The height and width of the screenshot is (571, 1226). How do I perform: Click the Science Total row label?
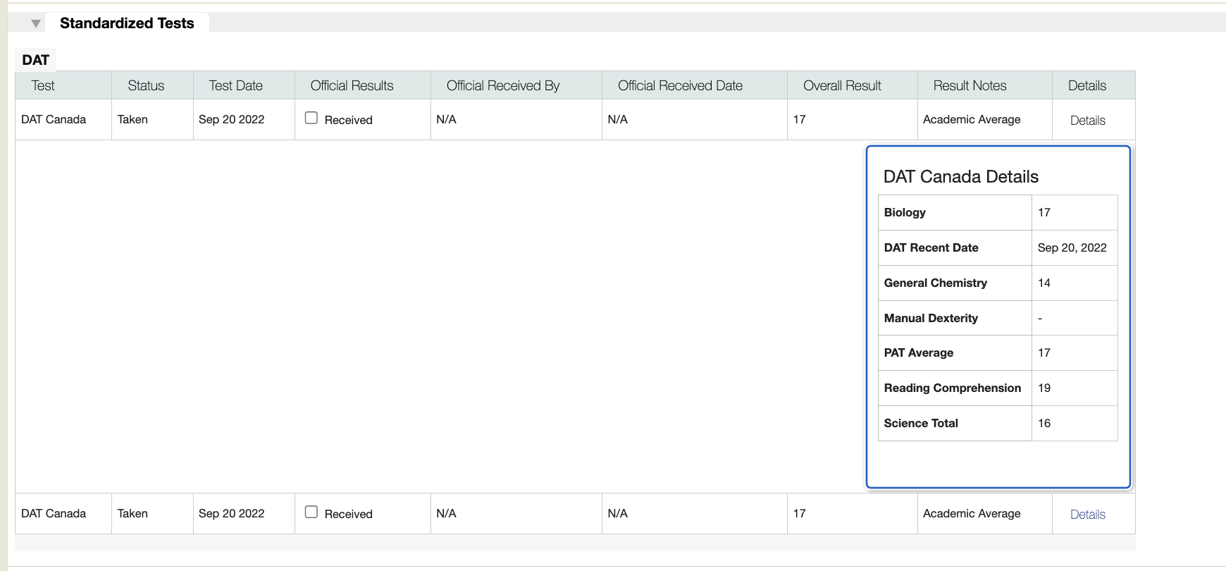coord(921,423)
